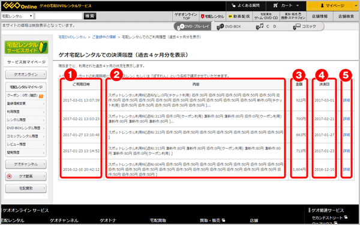Focus the search text field
The image size is (360, 225).
pyautogui.click(x=59, y=16)
